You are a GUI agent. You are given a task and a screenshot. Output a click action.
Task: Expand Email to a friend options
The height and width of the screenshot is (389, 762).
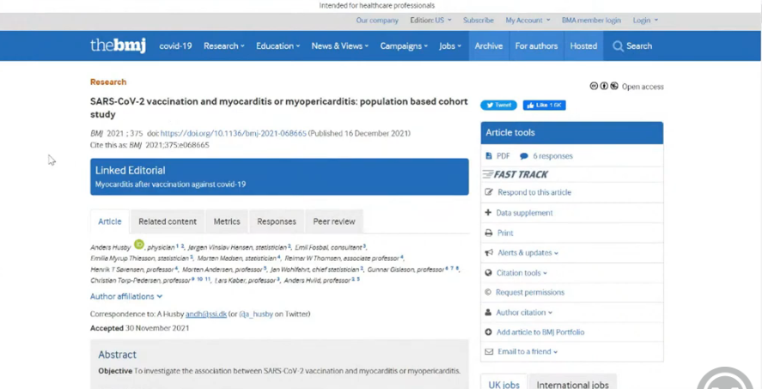pyautogui.click(x=527, y=351)
